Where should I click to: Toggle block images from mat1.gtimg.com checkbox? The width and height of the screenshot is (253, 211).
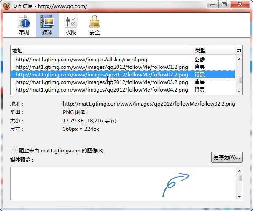(x=13, y=151)
